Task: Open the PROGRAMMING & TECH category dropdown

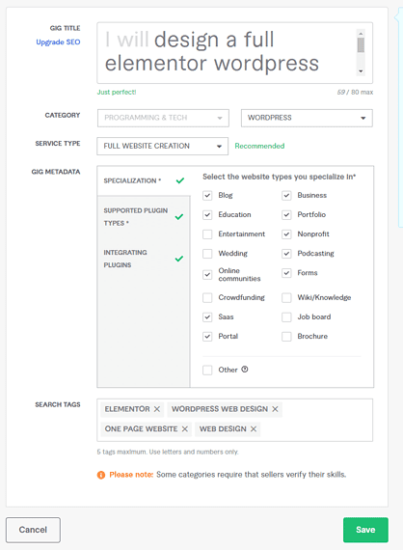Action: click(163, 118)
